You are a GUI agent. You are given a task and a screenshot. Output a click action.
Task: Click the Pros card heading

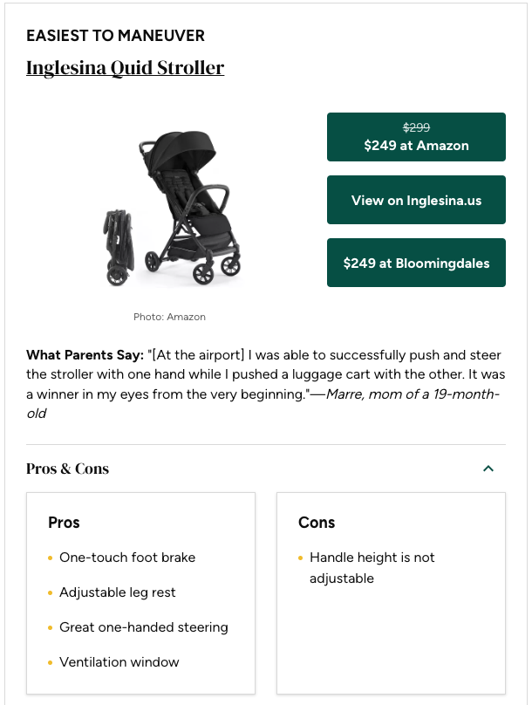point(64,523)
